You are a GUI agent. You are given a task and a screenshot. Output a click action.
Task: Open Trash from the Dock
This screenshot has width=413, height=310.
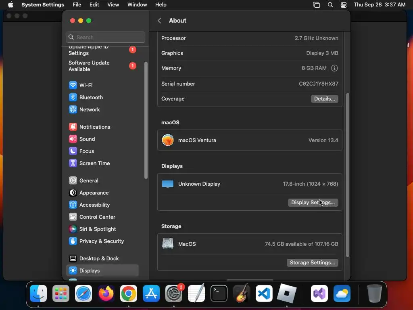click(374, 293)
